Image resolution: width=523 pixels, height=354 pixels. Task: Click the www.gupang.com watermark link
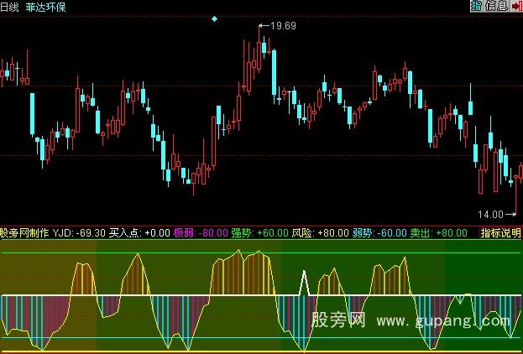point(443,321)
